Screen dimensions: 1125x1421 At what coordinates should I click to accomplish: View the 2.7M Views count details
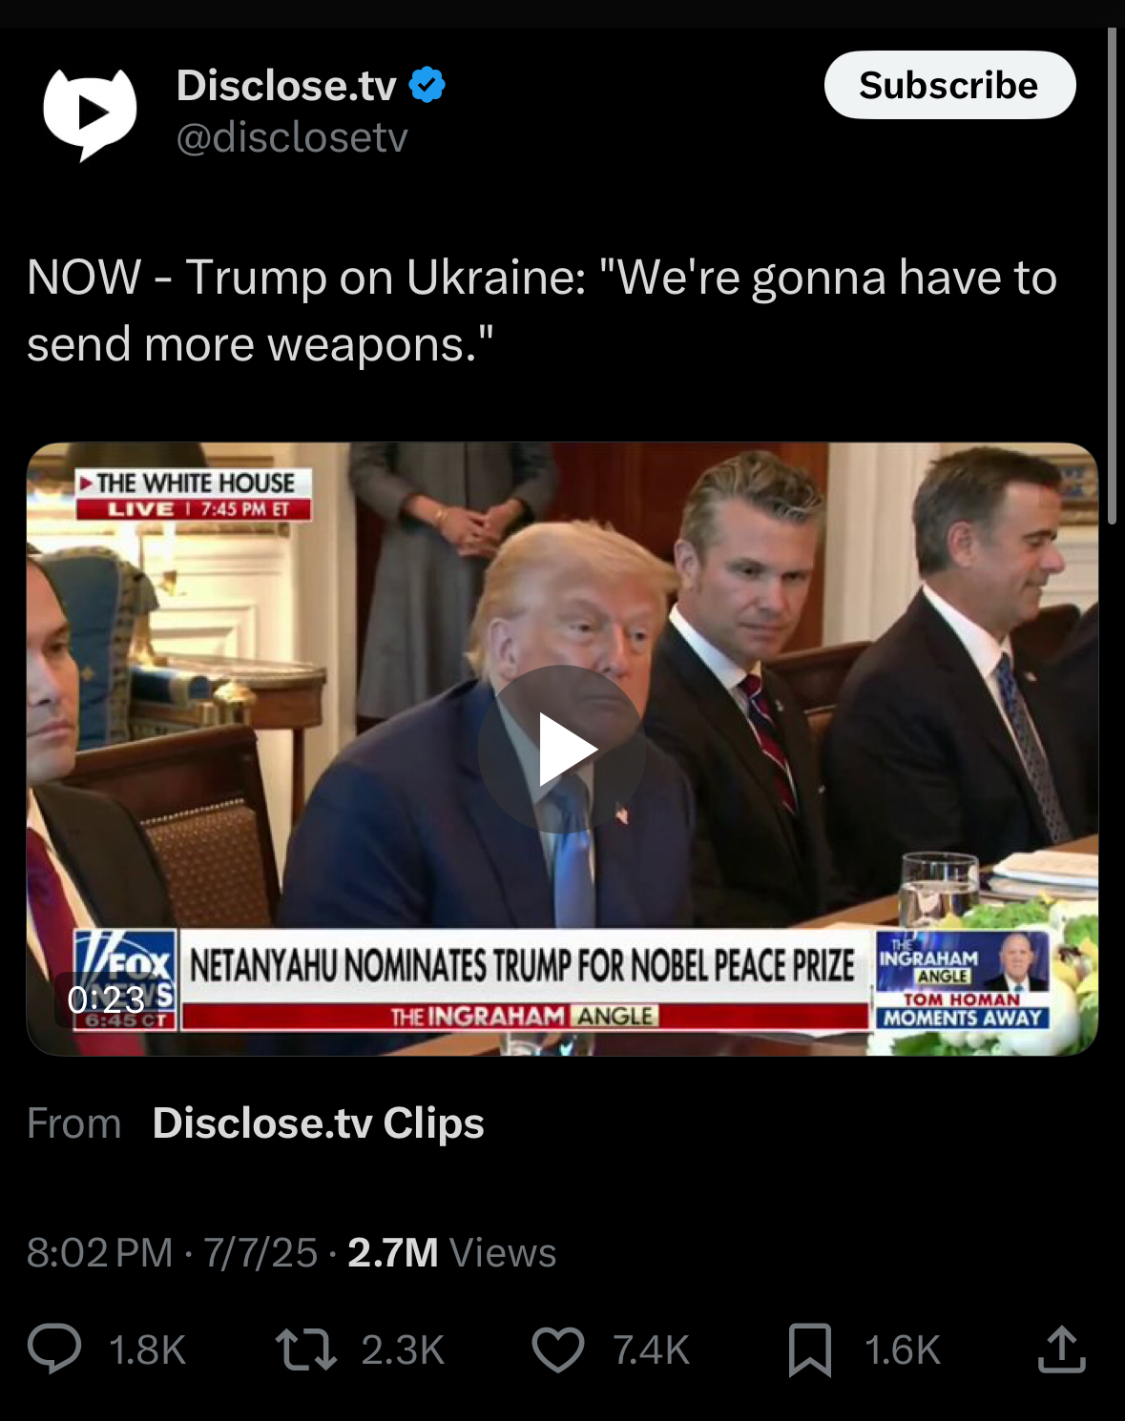coord(451,1252)
